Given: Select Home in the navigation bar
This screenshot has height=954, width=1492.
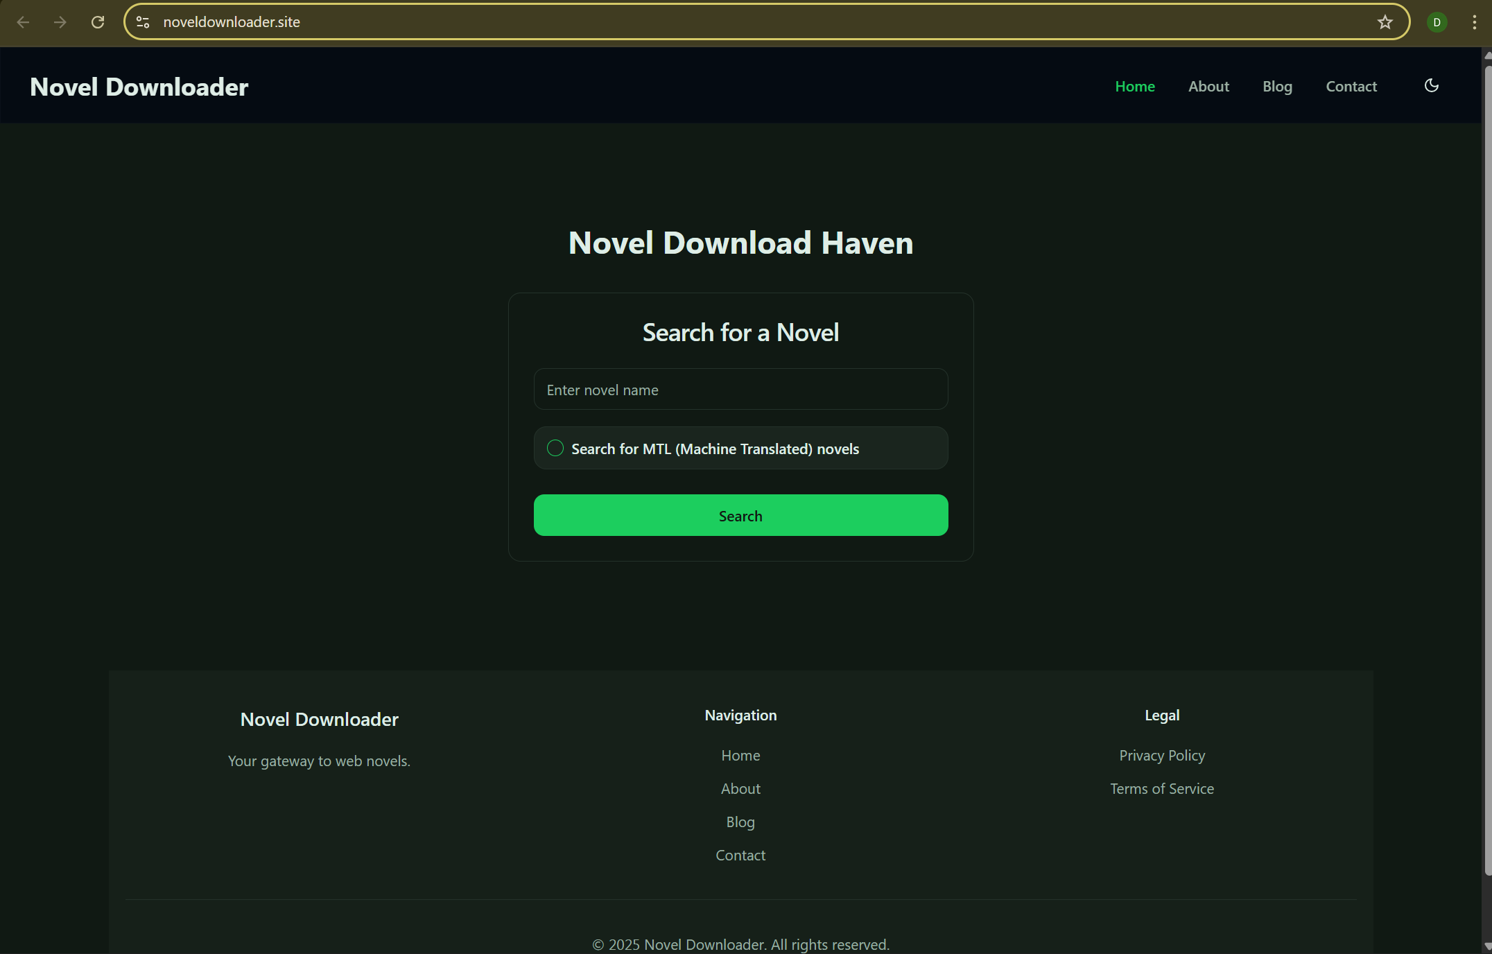Looking at the screenshot, I should point(1134,86).
